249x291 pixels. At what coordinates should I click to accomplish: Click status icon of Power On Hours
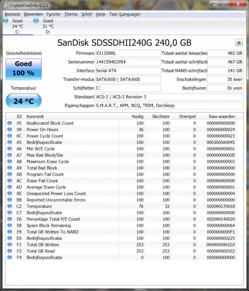coord(9,130)
